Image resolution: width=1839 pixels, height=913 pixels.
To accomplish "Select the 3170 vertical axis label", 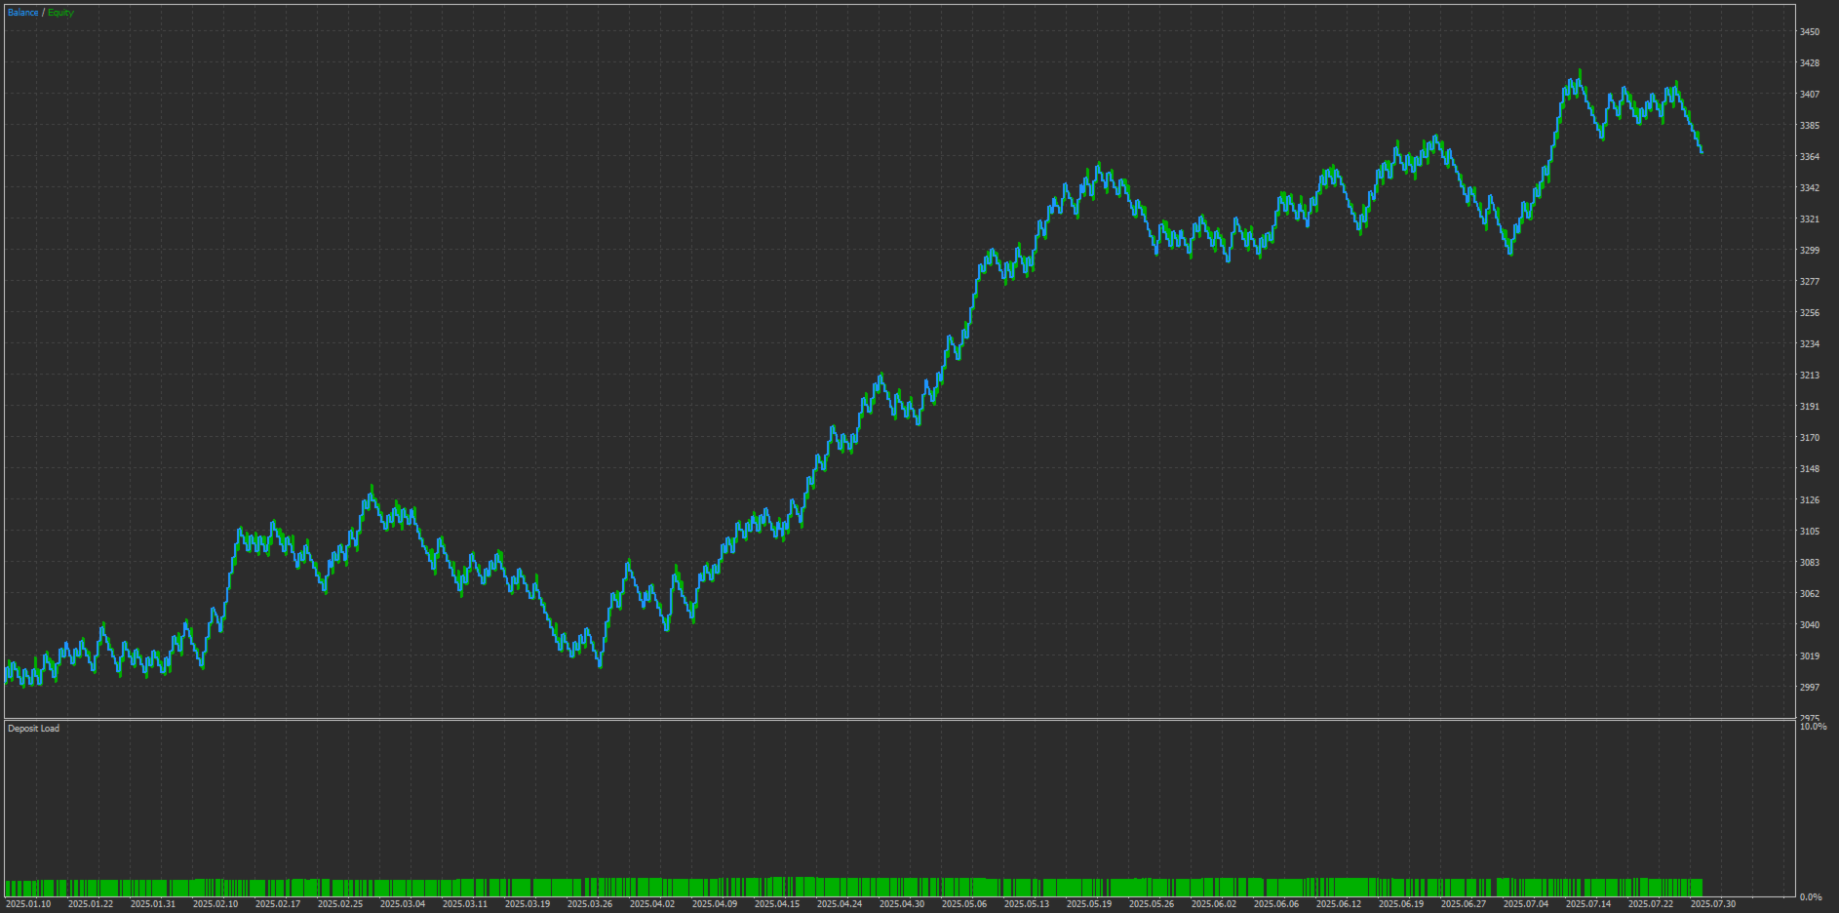I will pos(1810,438).
